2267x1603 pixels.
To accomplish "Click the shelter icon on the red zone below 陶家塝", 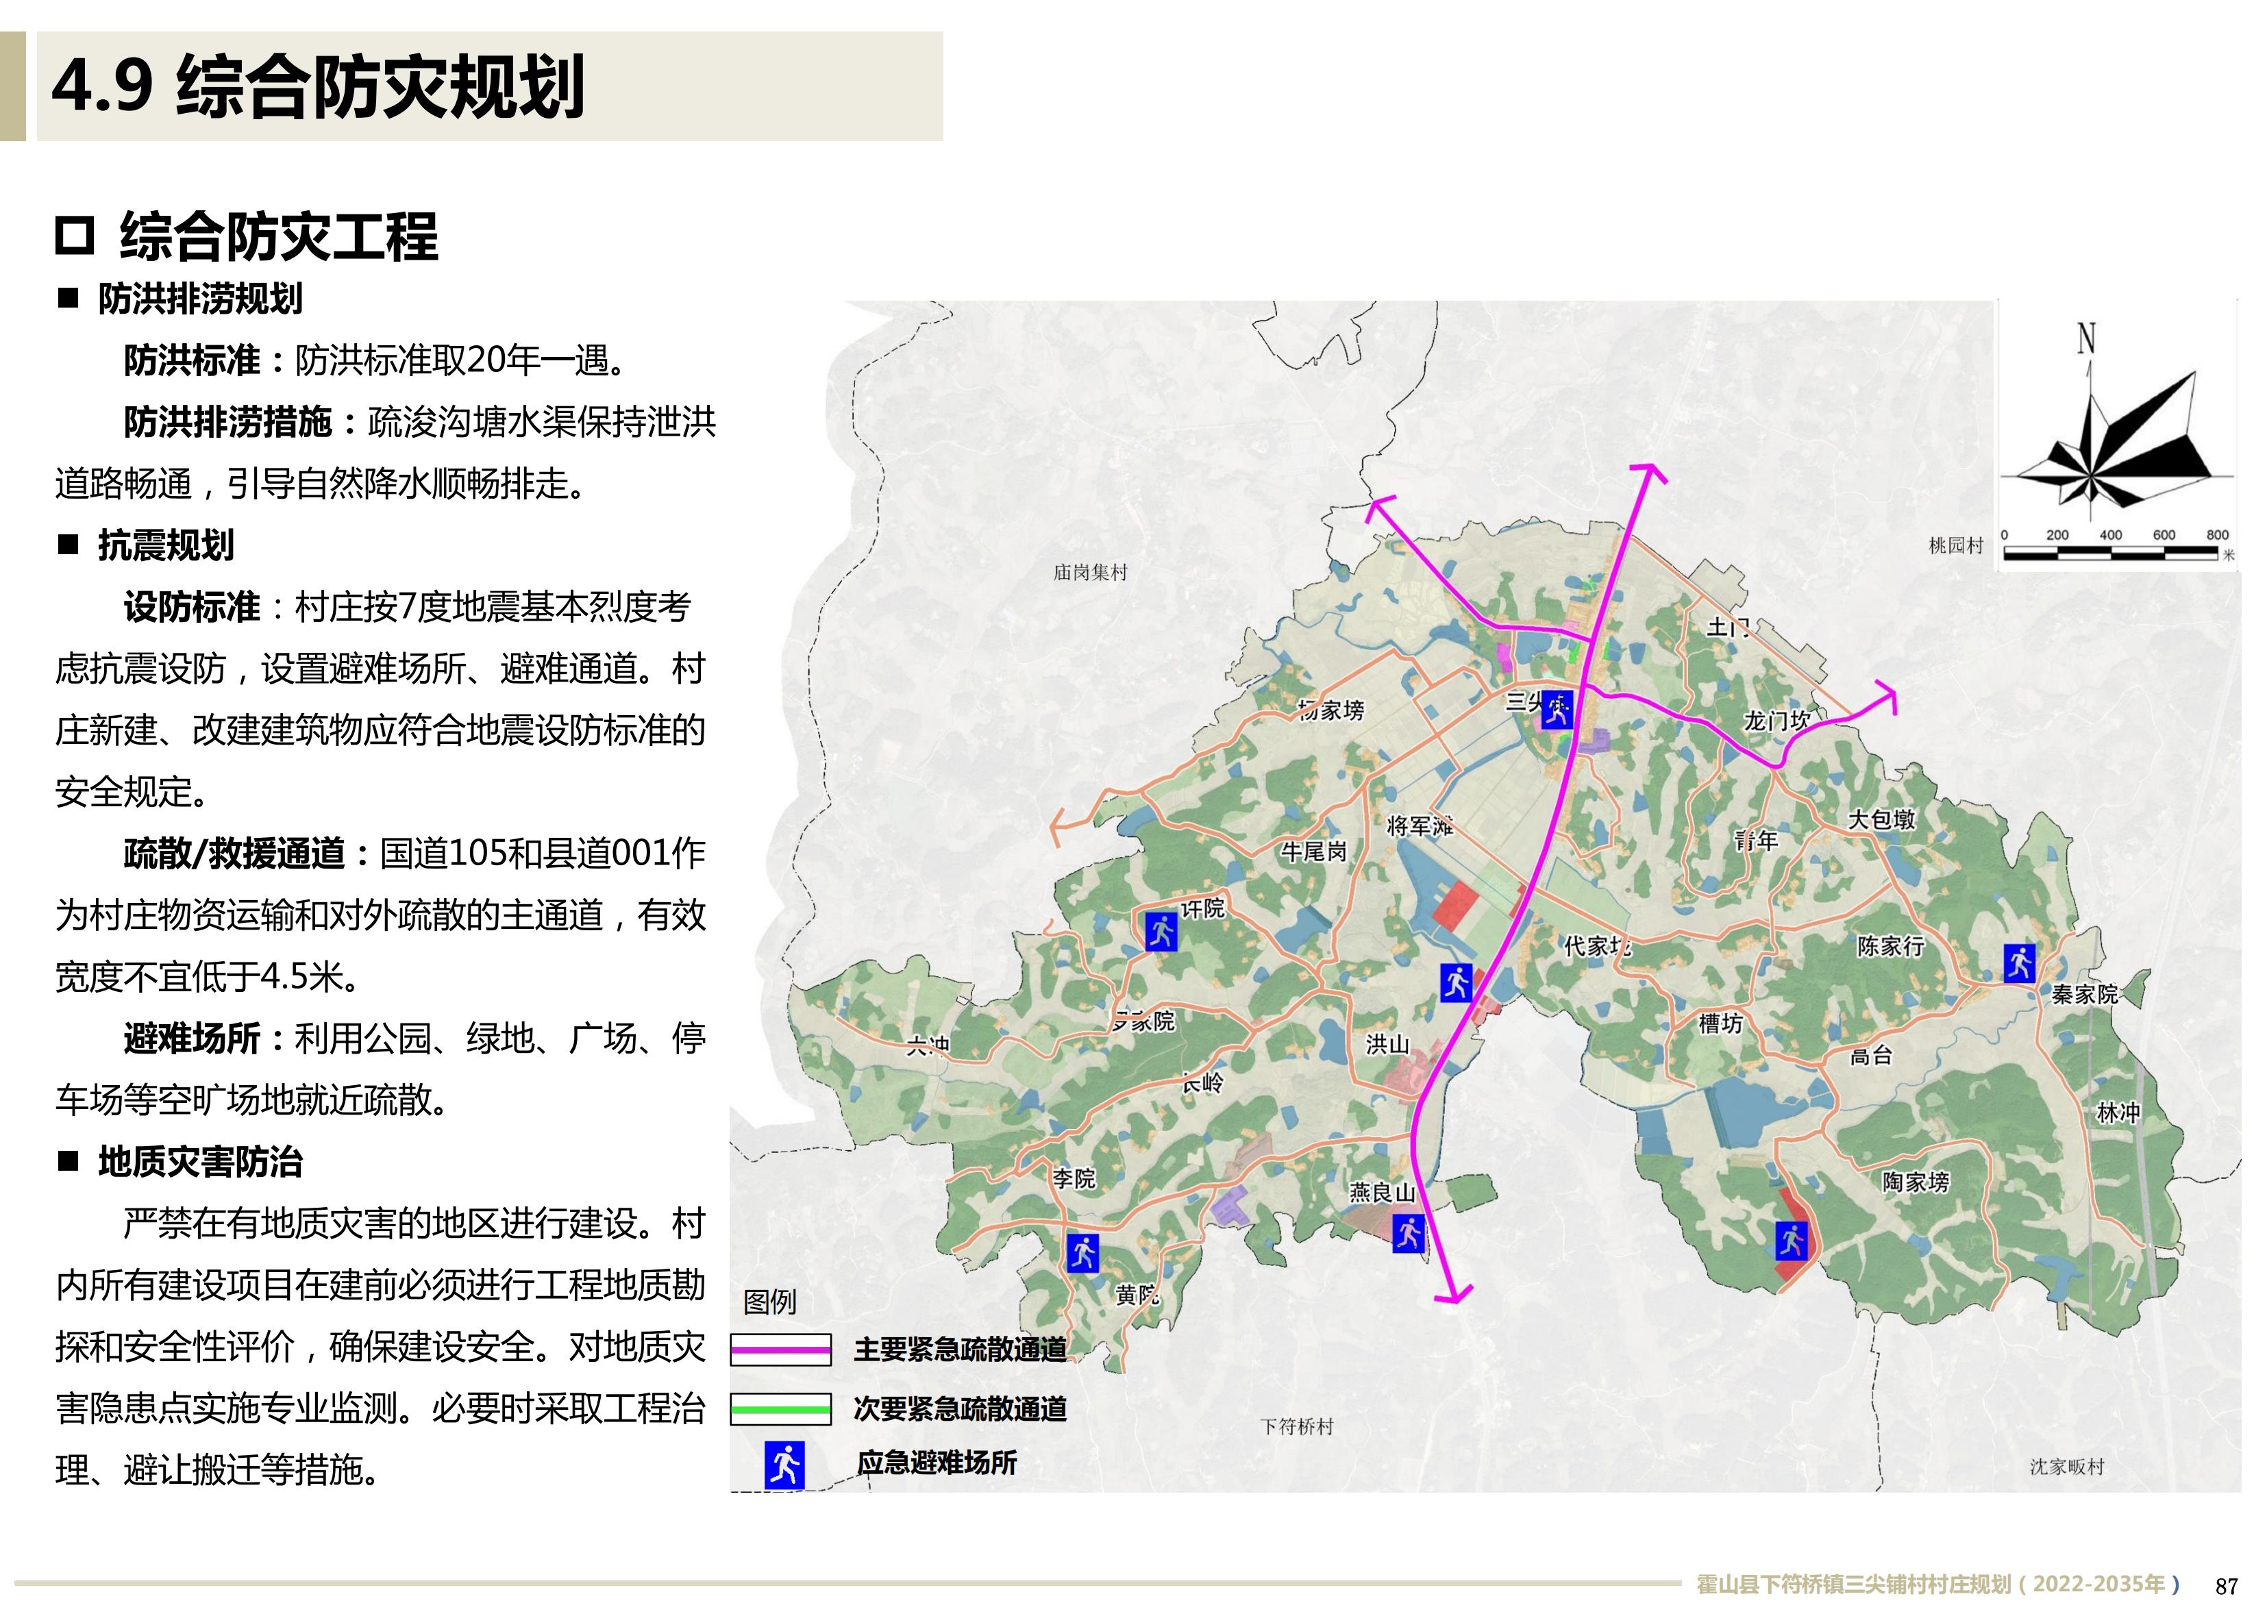I will [x=1791, y=1241].
